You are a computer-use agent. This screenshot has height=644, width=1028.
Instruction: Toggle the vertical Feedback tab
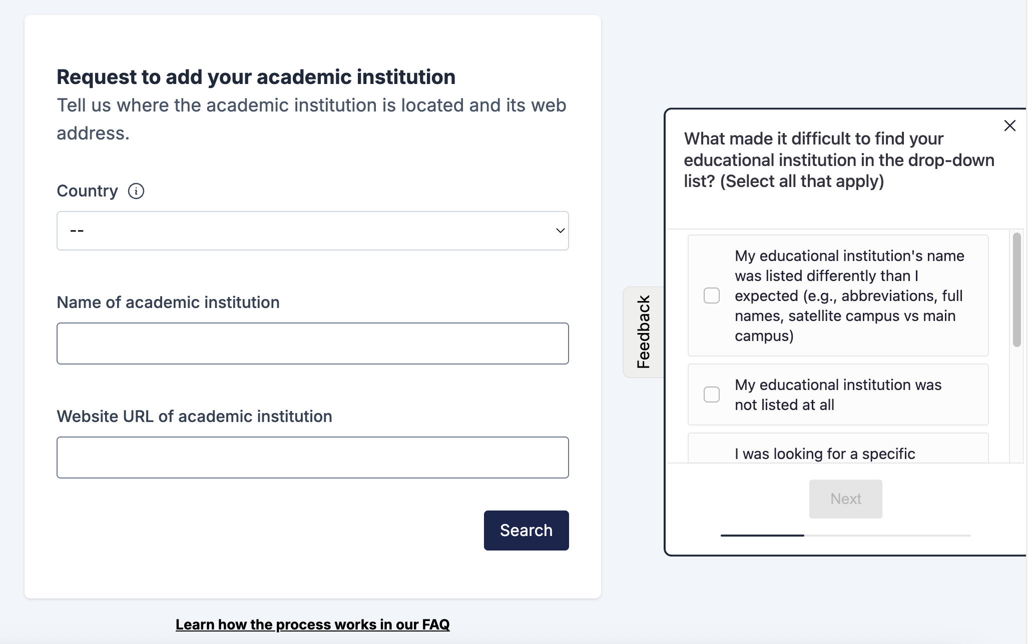(644, 332)
